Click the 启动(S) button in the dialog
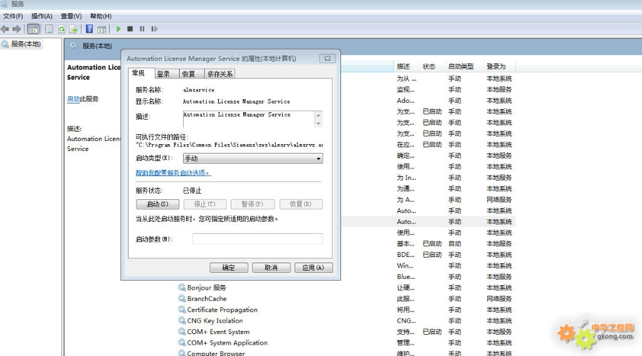 tap(157, 204)
